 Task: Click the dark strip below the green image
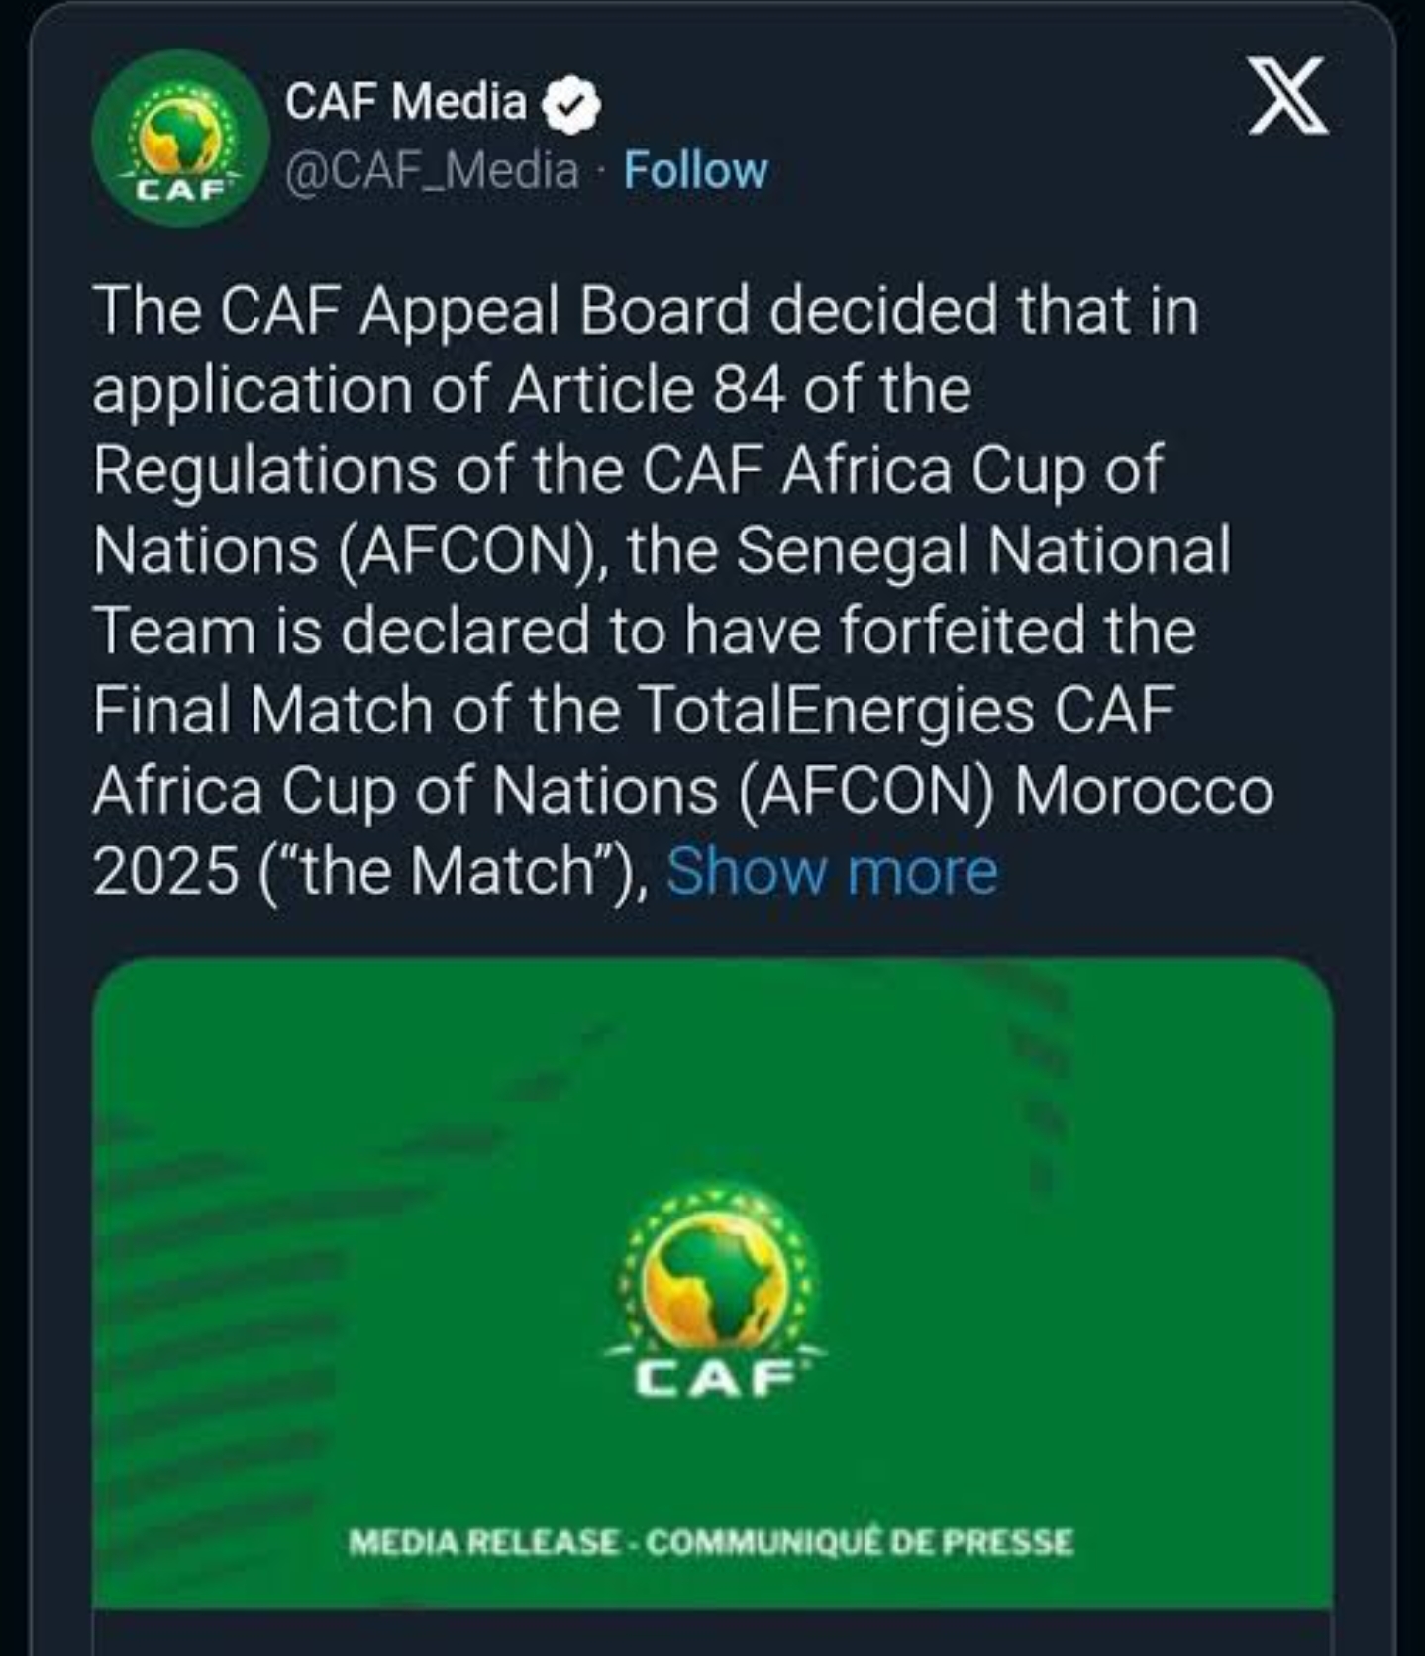click(713, 1633)
